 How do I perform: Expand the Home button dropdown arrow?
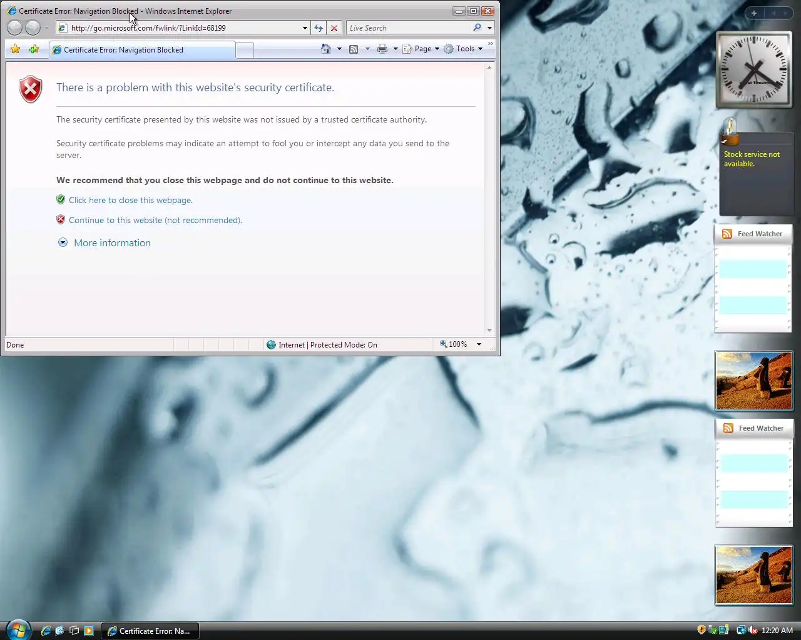coord(339,49)
